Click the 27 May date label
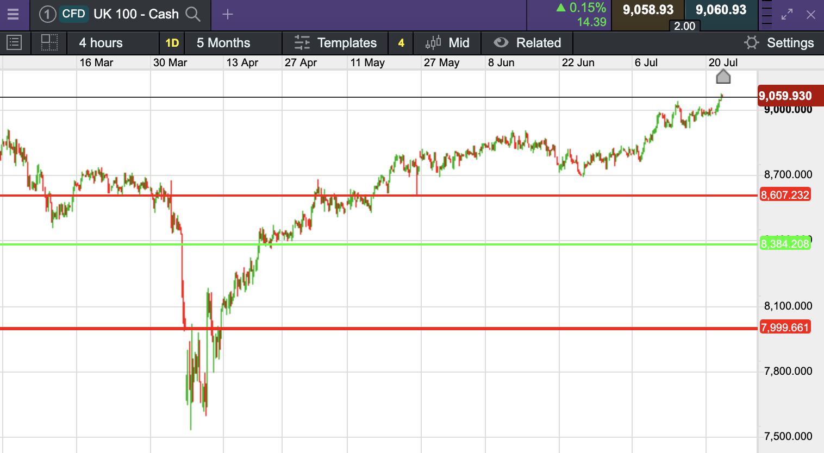The image size is (824, 453). pyautogui.click(x=441, y=62)
